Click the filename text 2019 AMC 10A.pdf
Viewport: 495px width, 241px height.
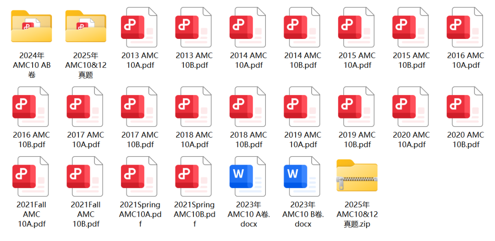coord(303,139)
